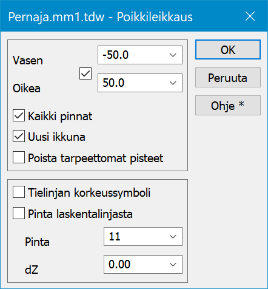Enable Tielinjan korkeussymboli checkbox
This screenshot has width=268, height=289.
(x=19, y=192)
